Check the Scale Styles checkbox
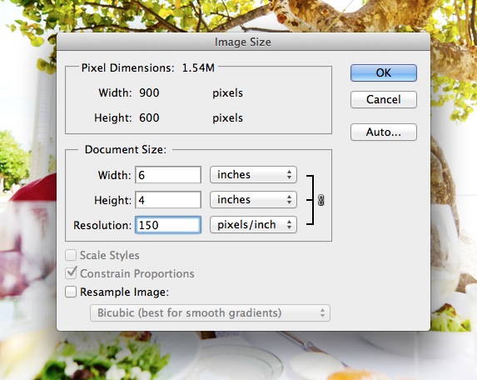 [71, 255]
